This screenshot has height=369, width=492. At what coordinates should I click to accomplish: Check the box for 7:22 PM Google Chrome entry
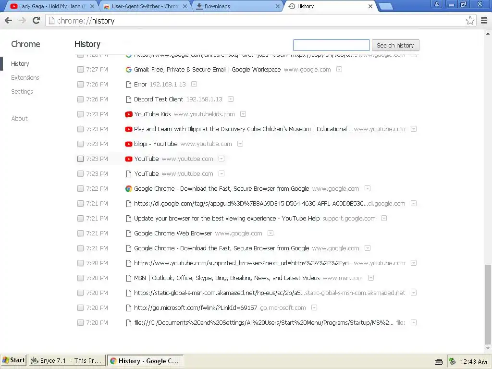[x=80, y=188]
